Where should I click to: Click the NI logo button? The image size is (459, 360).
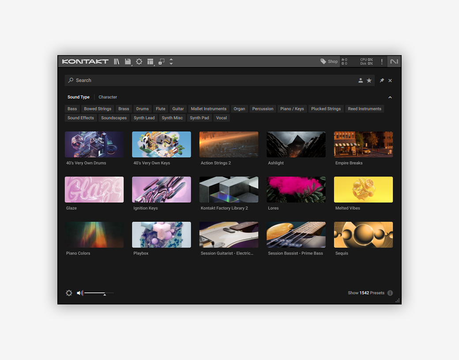click(x=394, y=61)
